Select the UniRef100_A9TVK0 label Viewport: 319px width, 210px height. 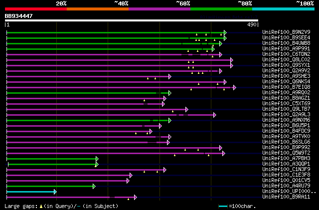(286, 137)
